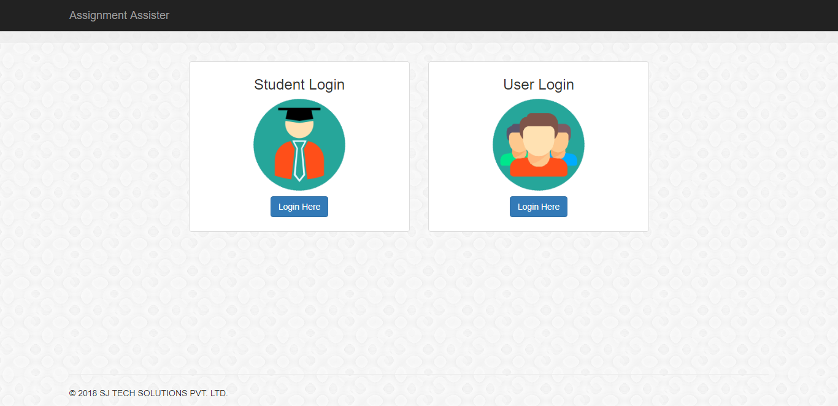Select the Student Login heading text

point(299,85)
